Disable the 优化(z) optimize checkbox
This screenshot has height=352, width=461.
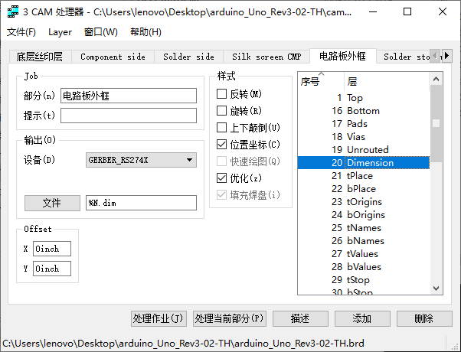pyautogui.click(x=223, y=178)
